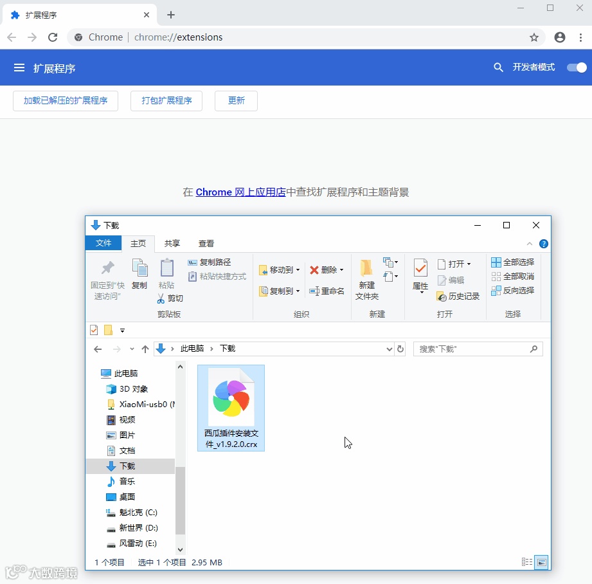Open the Copy to dropdown

[280, 291]
